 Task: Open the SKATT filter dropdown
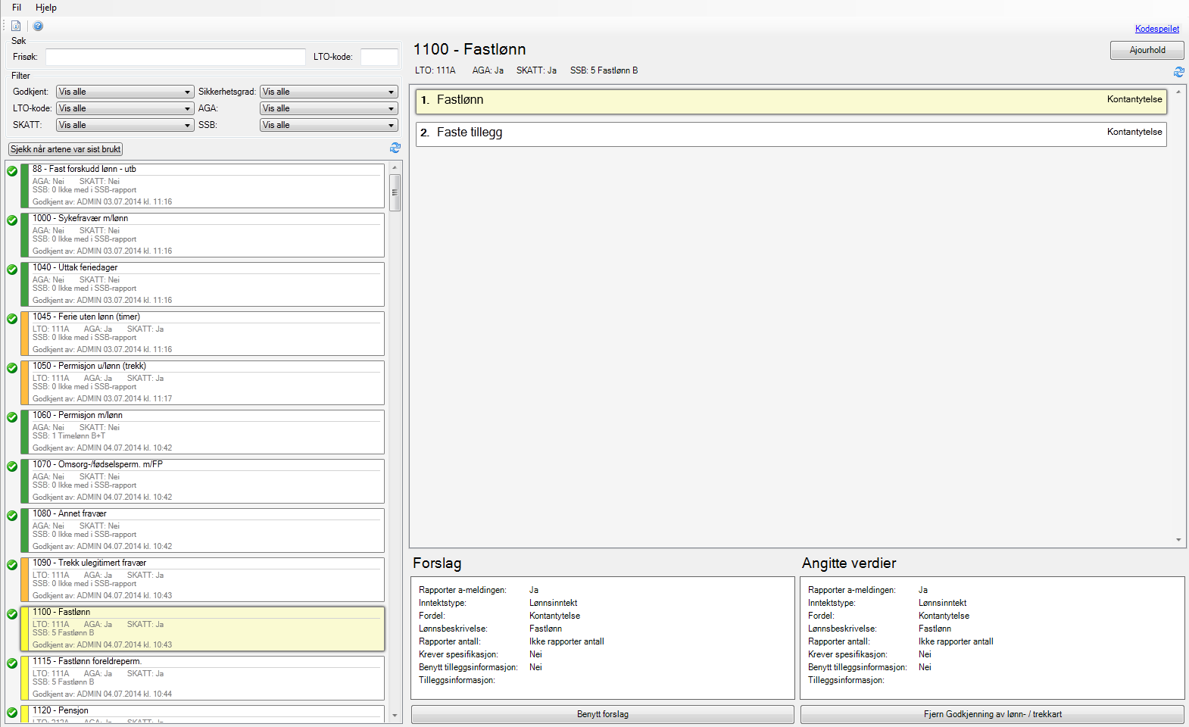[125, 125]
